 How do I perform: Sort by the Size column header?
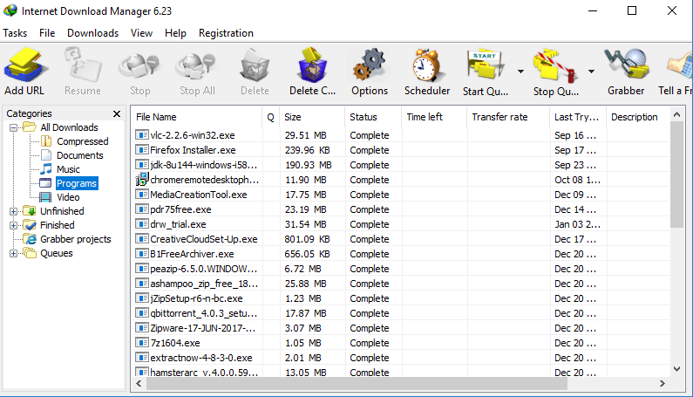[312, 117]
